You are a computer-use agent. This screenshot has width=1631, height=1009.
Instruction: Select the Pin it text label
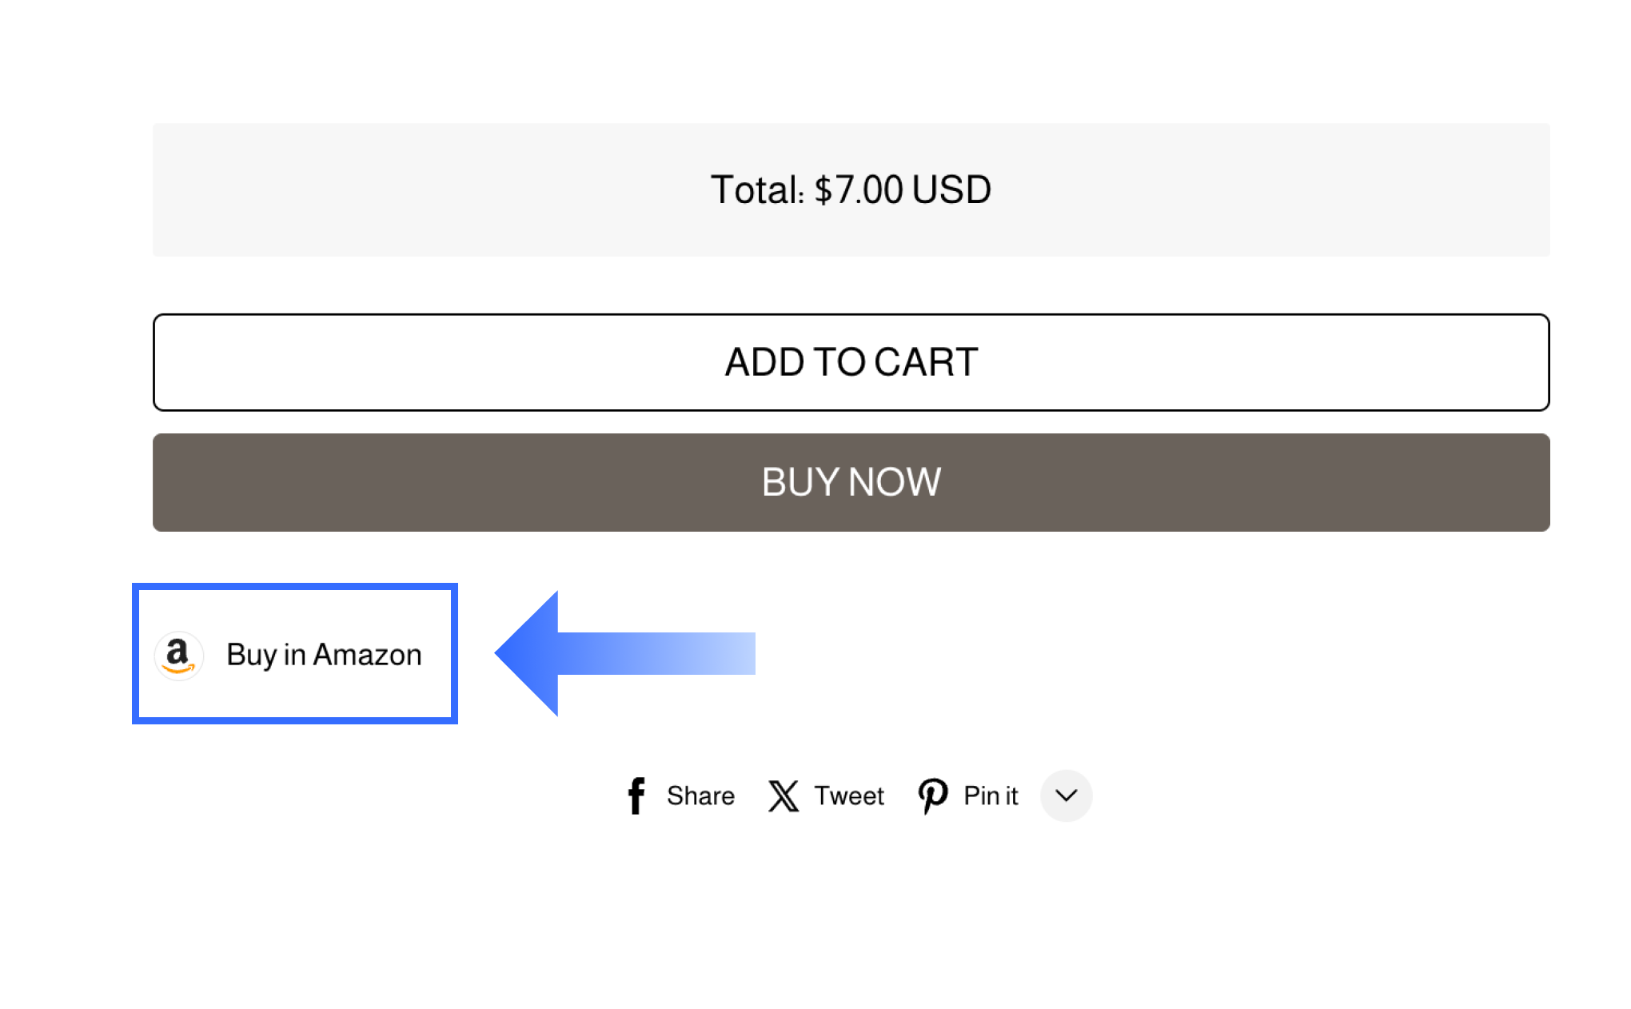coord(991,796)
